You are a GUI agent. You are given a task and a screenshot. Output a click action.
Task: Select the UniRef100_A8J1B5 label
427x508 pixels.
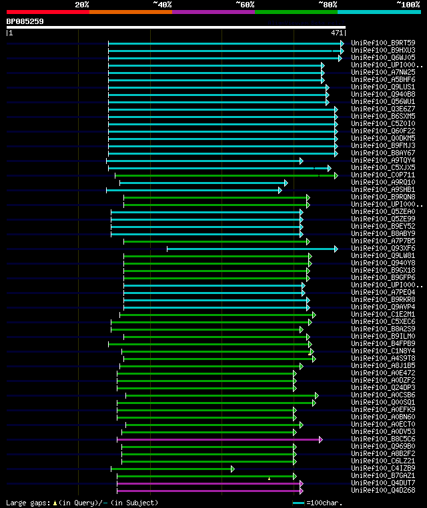click(x=383, y=366)
